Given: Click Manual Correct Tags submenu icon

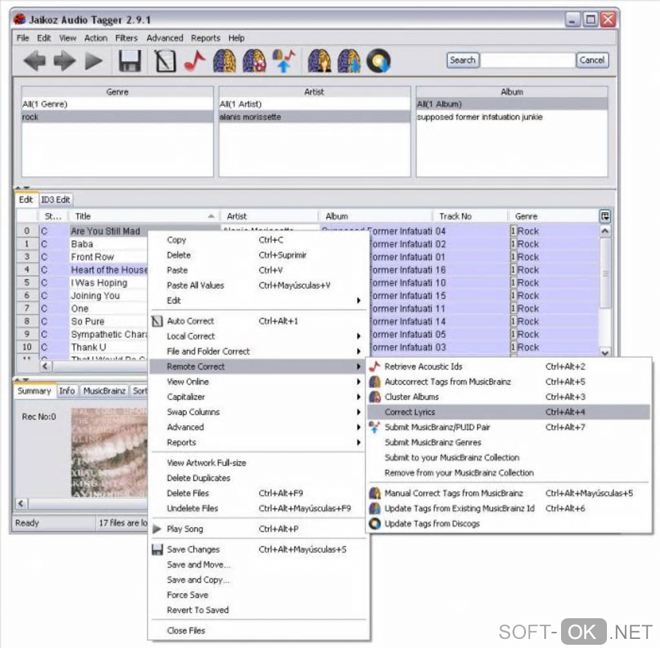Looking at the screenshot, I should pyautogui.click(x=375, y=493).
